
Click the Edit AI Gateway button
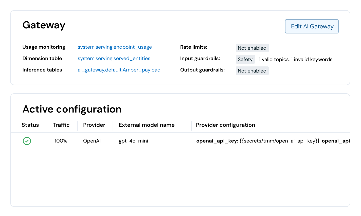click(x=312, y=26)
